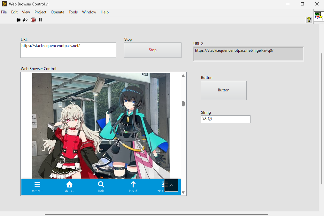The width and height of the screenshot is (324, 216).
Task: Click the web browser vertical scroll thumb
Action: click(x=183, y=104)
